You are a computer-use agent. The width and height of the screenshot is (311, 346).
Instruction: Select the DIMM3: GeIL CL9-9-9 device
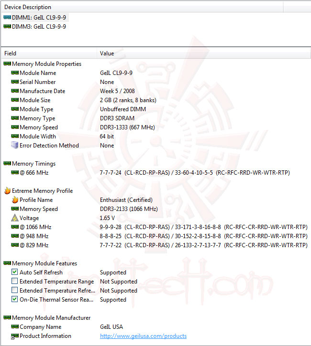(x=39, y=26)
